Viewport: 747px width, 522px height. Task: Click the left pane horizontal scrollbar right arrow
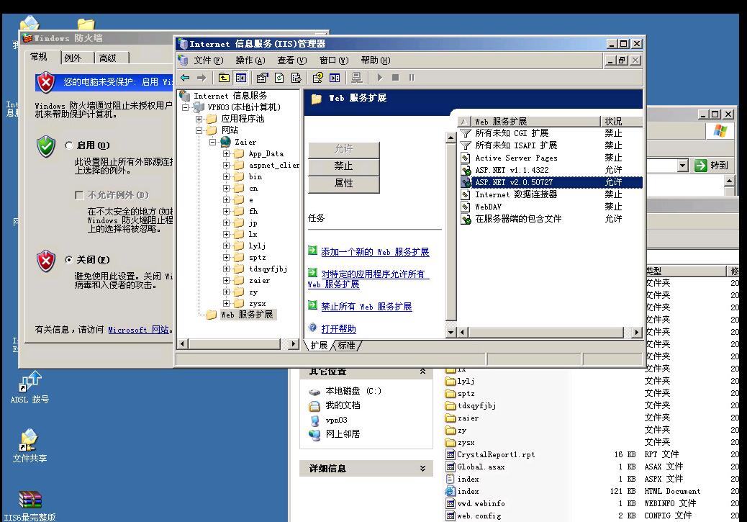tap(293, 345)
